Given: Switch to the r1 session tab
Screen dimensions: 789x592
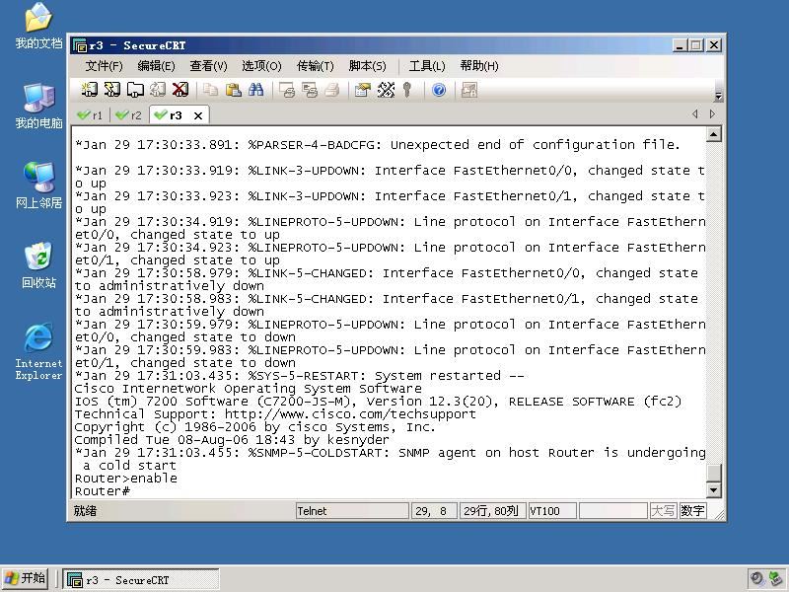Looking at the screenshot, I should 90,115.
